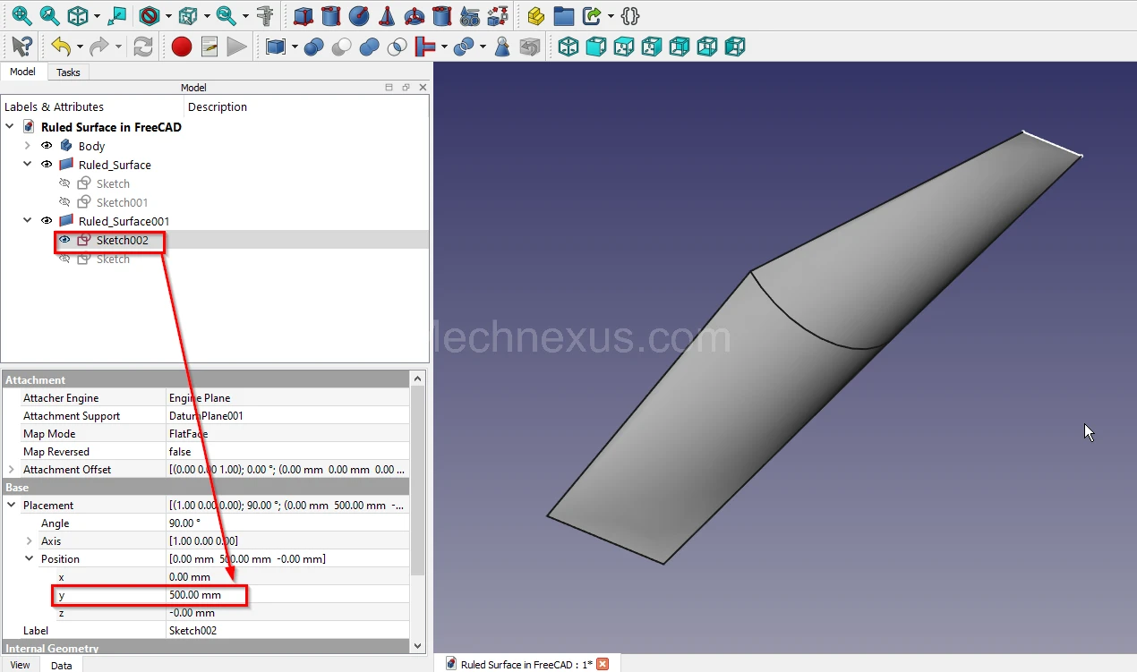Image resolution: width=1137 pixels, height=672 pixels.
Task: Create a cube primitive from toolbar
Action: pyautogui.click(x=303, y=16)
